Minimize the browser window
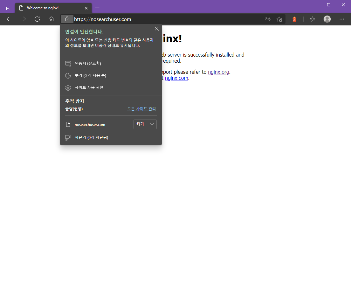This screenshot has height=282, width=351. click(x=314, y=5)
